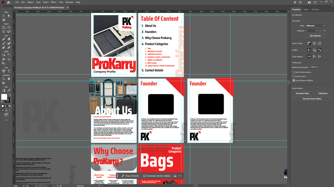Screen dimensions: 334x187
Task: Activate the Zoom tool
Action: [x=4, y=79]
